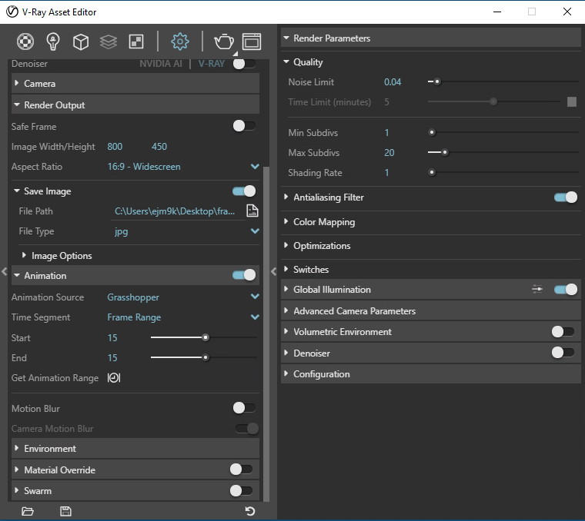Screen dimensions: 585x521
Task: Click the animation End frame slider handle
Action: tap(206, 357)
